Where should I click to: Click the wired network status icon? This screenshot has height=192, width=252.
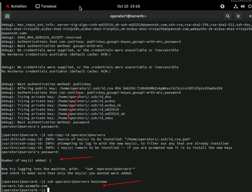point(236,6)
